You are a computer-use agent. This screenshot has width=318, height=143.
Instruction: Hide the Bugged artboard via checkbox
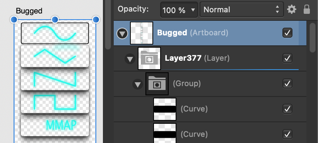(x=287, y=33)
